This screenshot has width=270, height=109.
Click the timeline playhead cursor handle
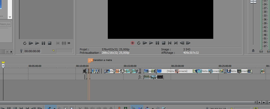3,66
